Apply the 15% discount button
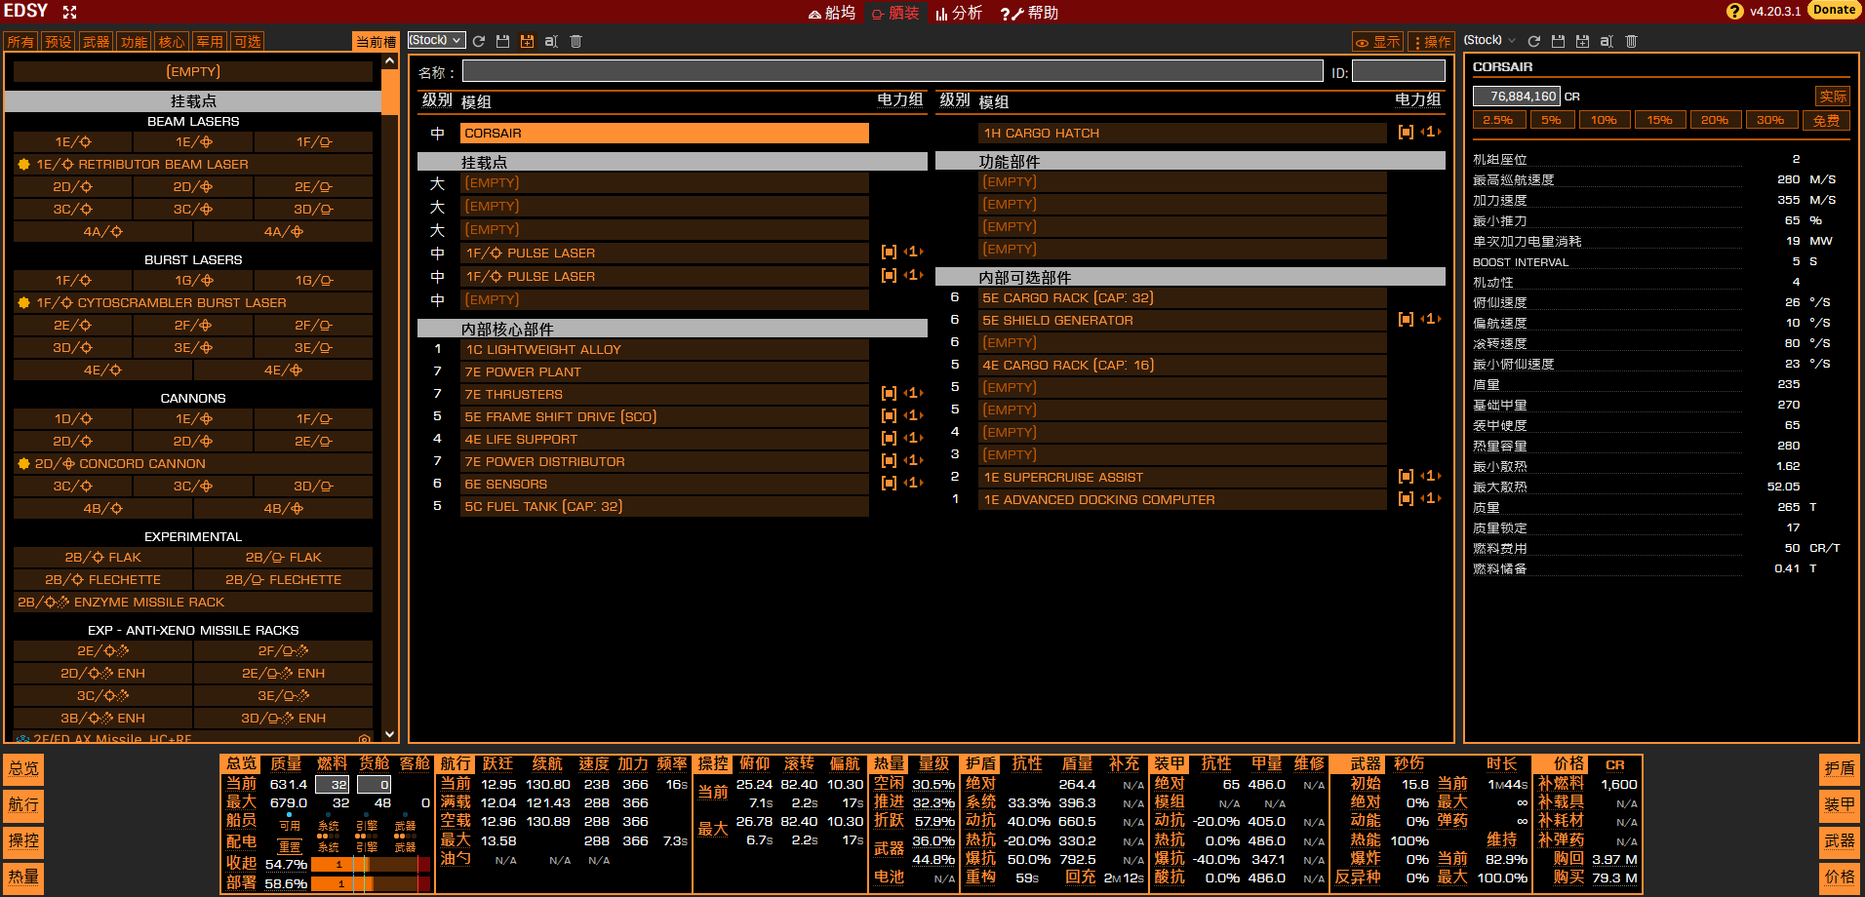 (1659, 120)
